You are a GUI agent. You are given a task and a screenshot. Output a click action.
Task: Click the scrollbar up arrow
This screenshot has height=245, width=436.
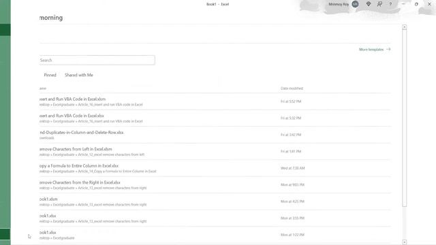tap(405, 27)
